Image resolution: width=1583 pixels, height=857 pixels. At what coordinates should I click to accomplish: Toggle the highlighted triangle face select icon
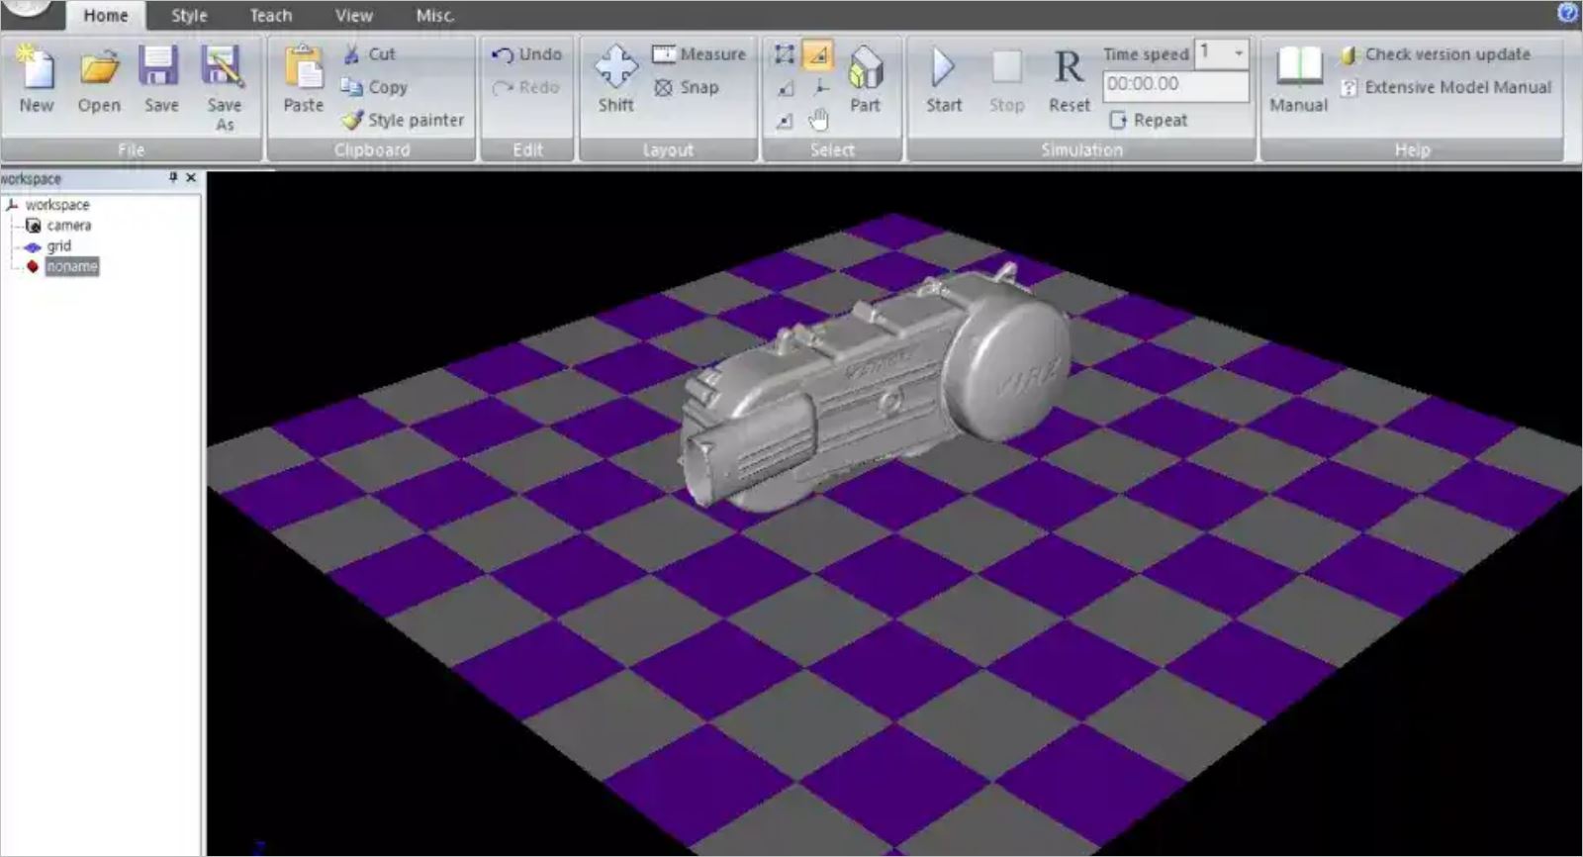[818, 54]
